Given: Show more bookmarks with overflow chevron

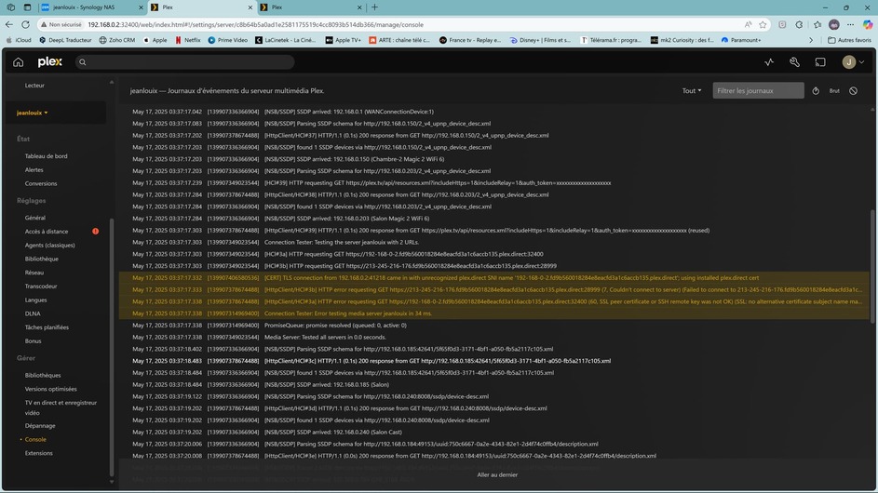Looking at the screenshot, I should pos(811,40).
